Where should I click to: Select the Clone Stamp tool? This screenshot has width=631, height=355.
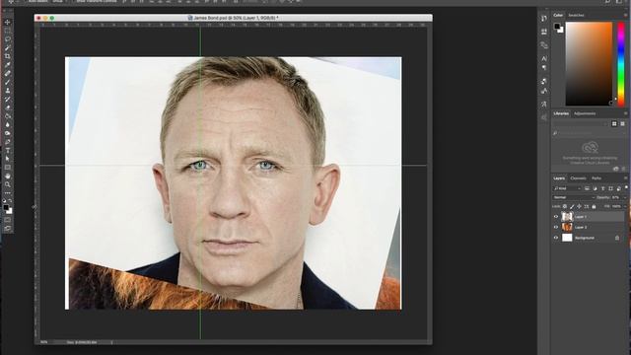click(8, 91)
